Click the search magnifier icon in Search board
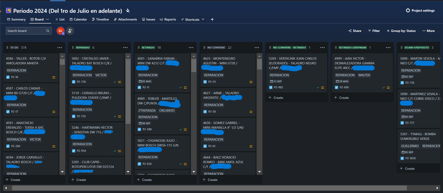Screen dimensions: 443x193 (x=48, y=31)
